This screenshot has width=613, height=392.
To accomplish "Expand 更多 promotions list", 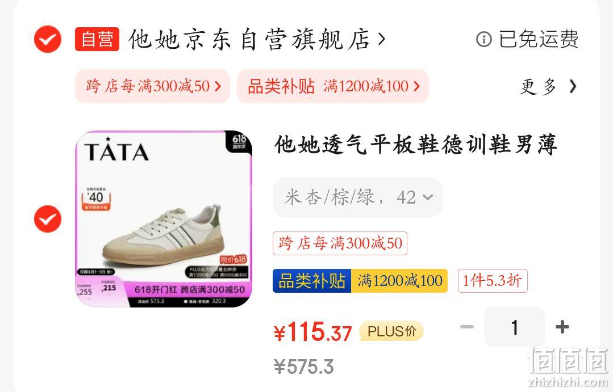I will pyautogui.click(x=538, y=86).
